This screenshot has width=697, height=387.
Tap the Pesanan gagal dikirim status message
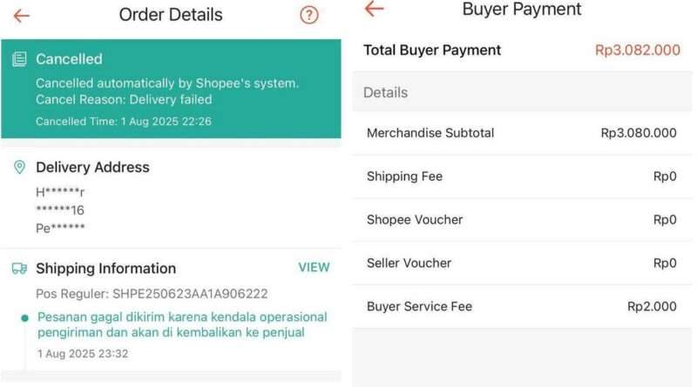182,324
